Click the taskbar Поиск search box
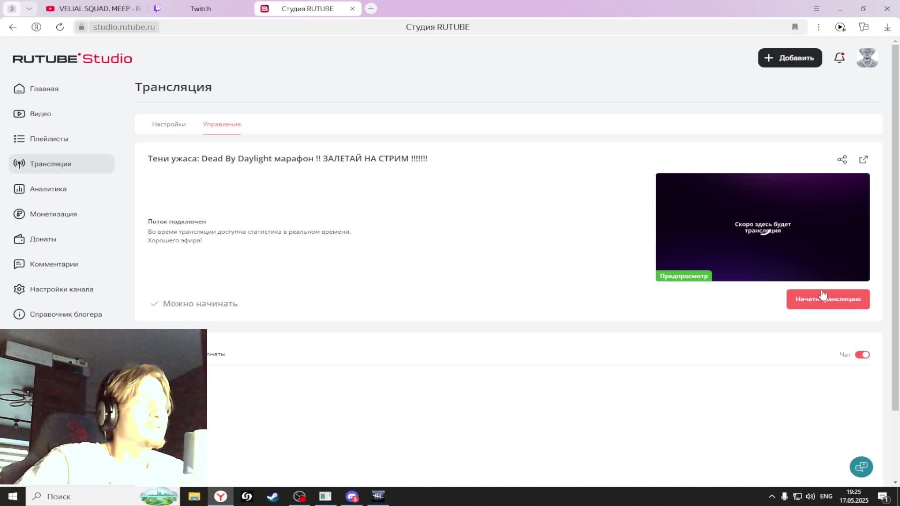Screen dimensions: 900x506 (x=103, y=496)
